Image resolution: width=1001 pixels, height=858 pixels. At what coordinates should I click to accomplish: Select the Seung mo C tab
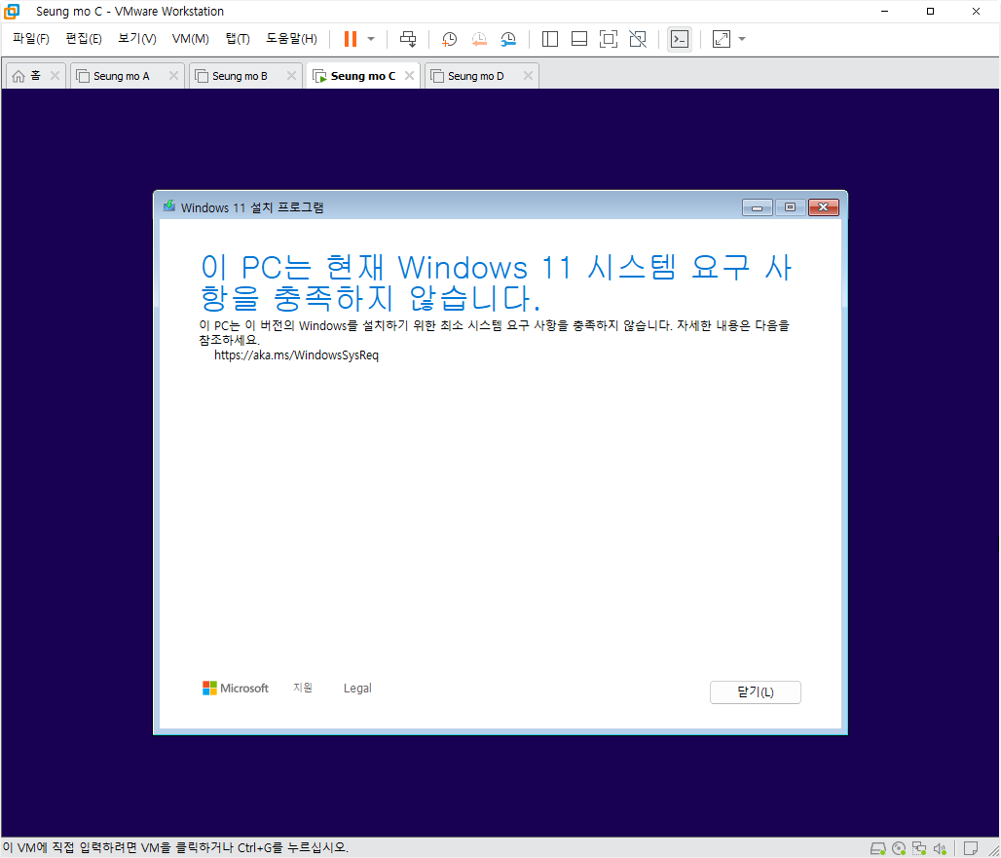point(362,76)
